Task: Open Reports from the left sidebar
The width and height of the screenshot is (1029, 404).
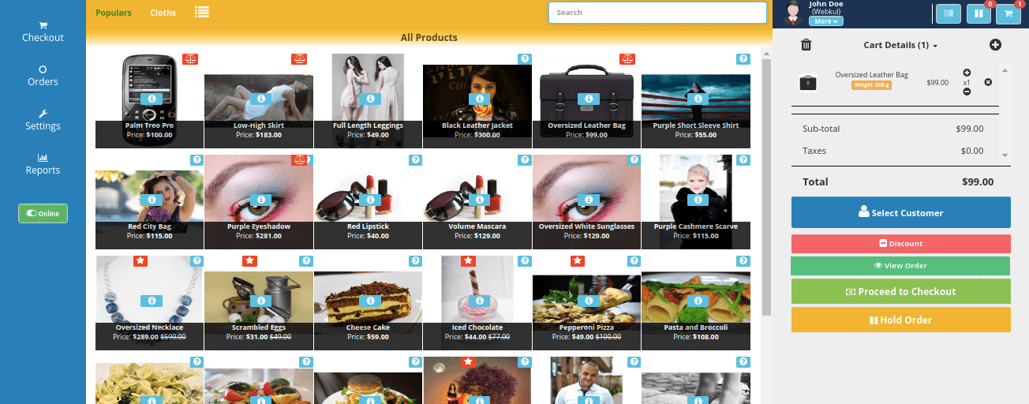Action: coord(43,164)
